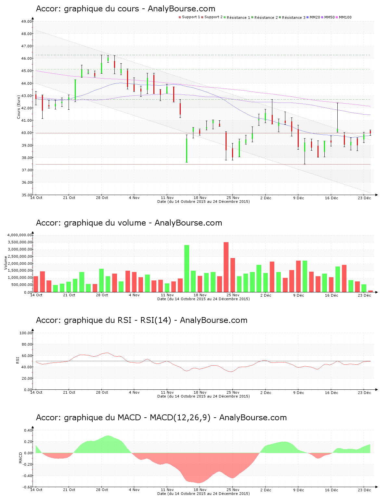Select the 'MM50' legend label

[x=330, y=17]
